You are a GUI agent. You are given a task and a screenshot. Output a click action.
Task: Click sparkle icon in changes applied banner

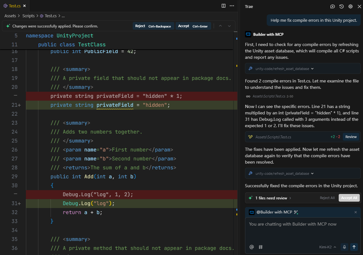tap(8, 26)
